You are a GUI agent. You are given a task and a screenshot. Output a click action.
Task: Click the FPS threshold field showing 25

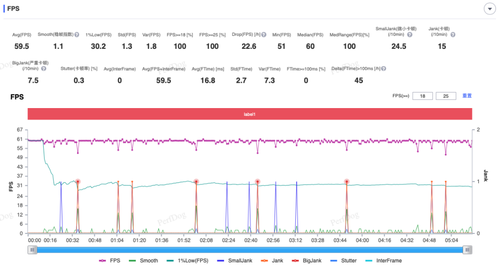click(x=445, y=96)
